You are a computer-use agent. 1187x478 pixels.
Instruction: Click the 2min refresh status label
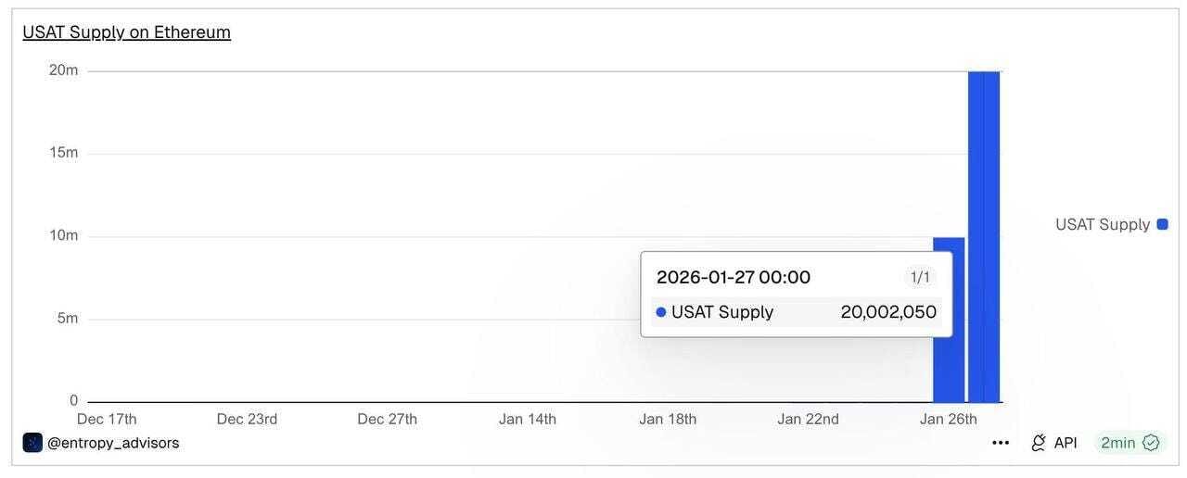tap(1117, 443)
